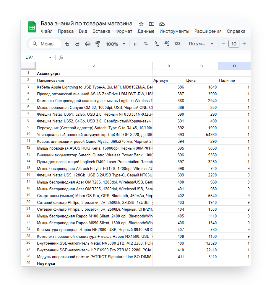Click Модуль оперативной памяти PATRIOT cell
Image resolution: width=271 pixels, height=285 pixels.
pos(94,257)
